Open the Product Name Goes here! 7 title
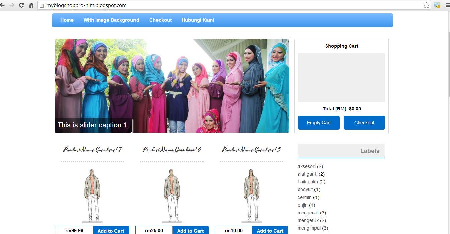 click(x=92, y=150)
